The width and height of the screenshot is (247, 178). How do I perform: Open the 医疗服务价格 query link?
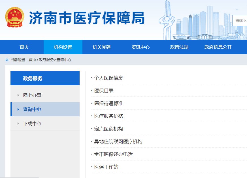108,116
